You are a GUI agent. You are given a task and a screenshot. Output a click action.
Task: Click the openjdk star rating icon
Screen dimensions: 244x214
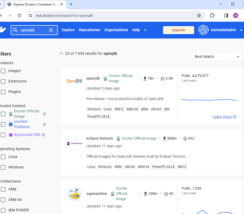[x=162, y=78]
